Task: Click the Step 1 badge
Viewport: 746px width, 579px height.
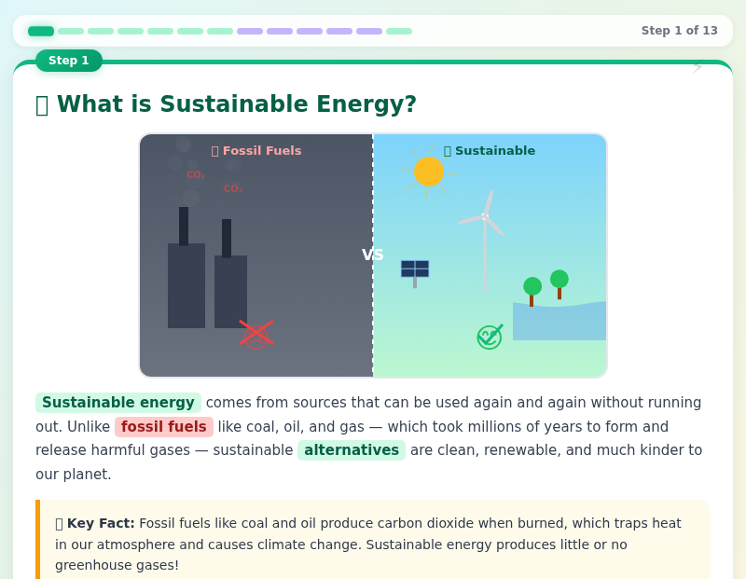Action: 69,61
